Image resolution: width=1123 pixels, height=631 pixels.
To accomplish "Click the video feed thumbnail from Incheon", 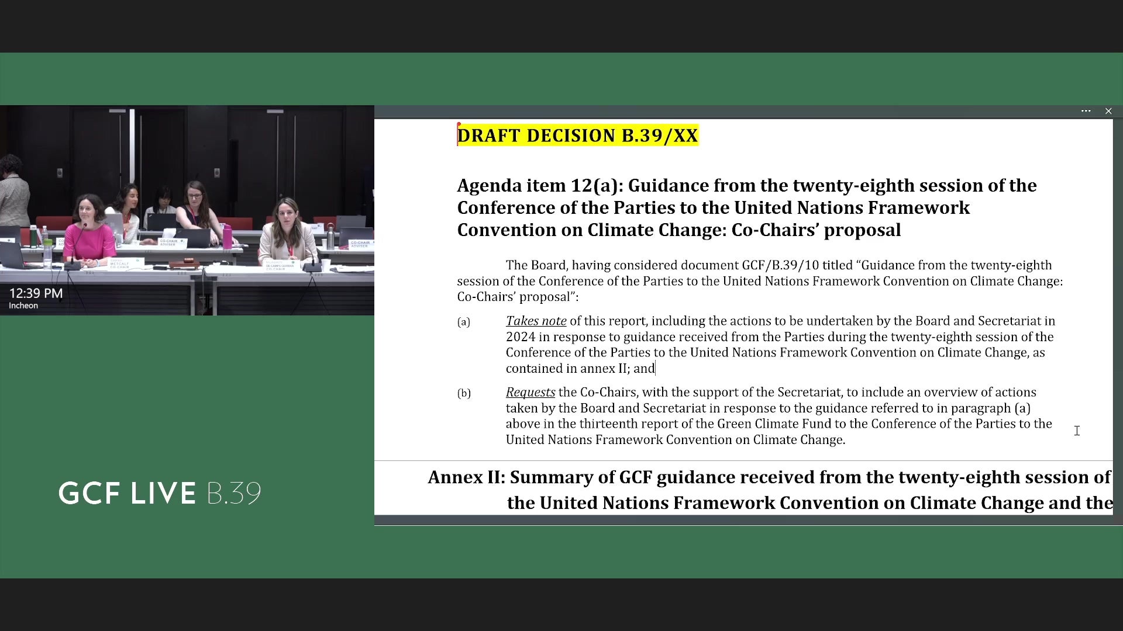I will [x=187, y=210].
